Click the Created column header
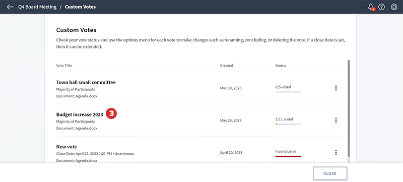Screen dimensions: 403x182 (226, 66)
